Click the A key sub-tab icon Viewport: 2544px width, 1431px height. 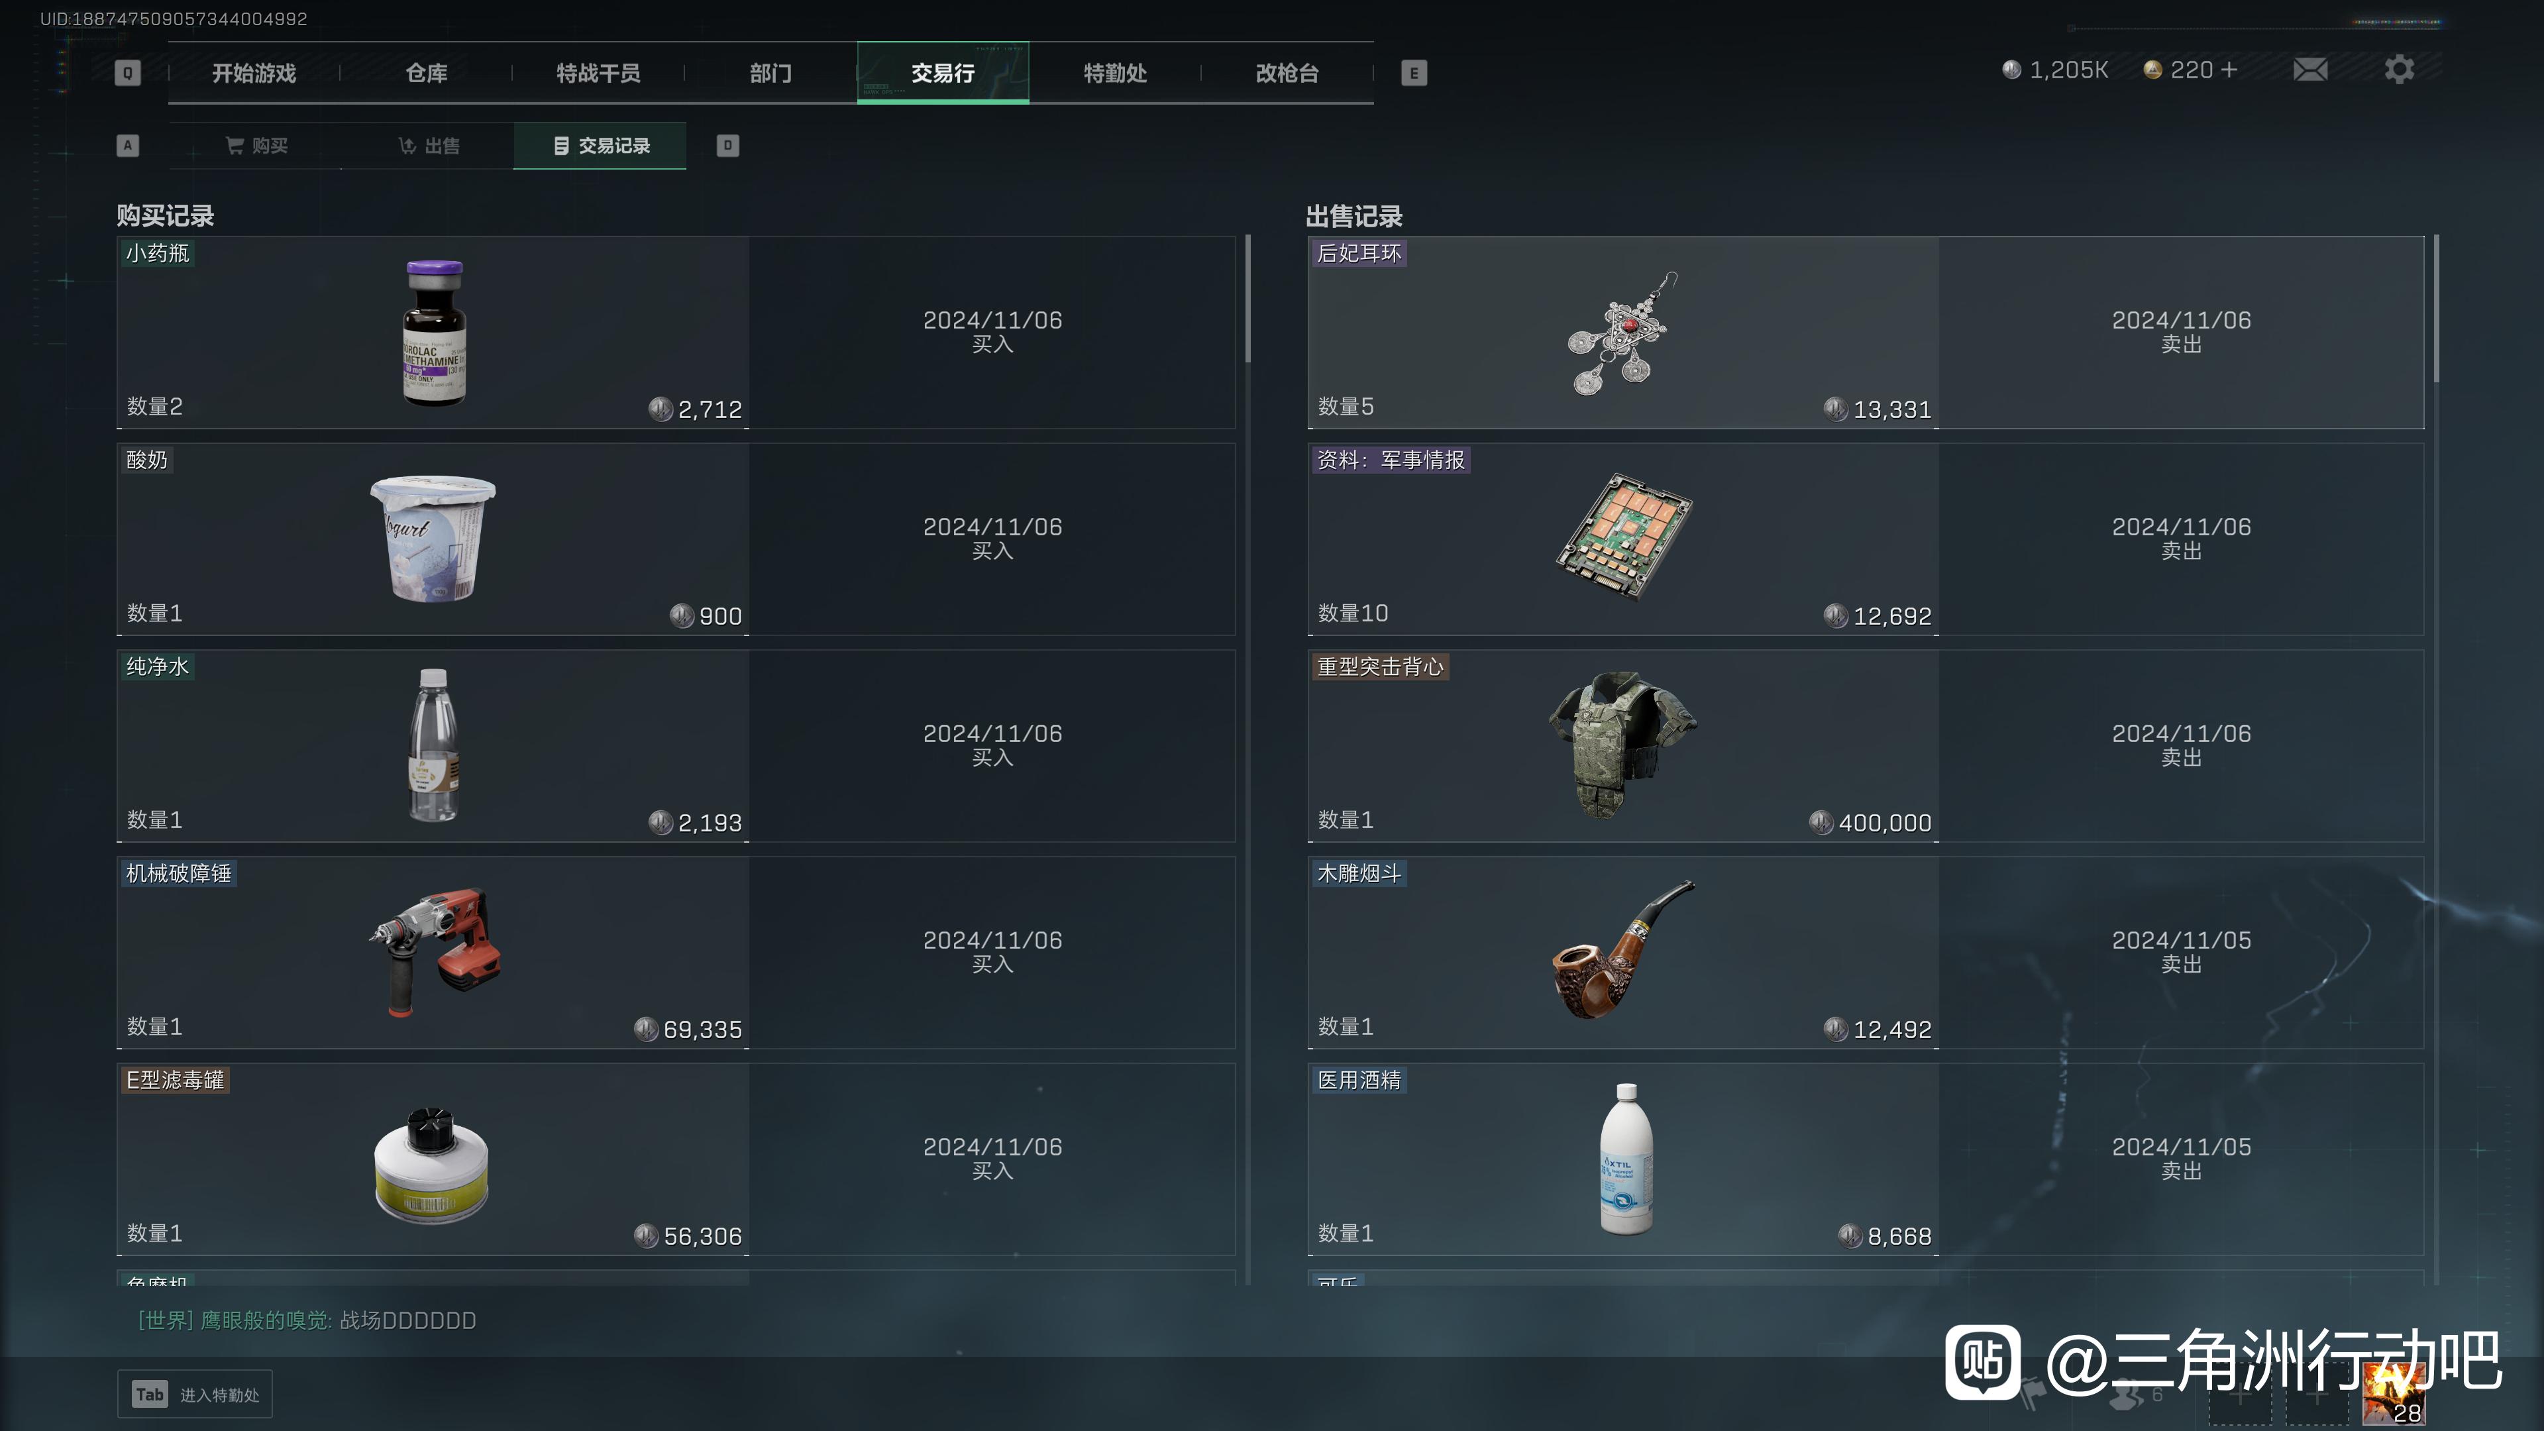127,146
